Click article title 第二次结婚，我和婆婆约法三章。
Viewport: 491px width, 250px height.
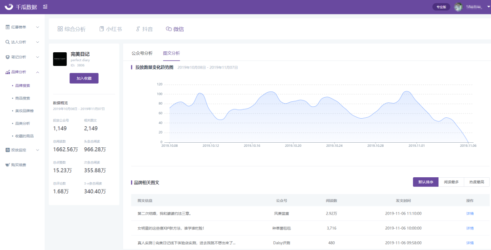pyautogui.click(x=165, y=214)
